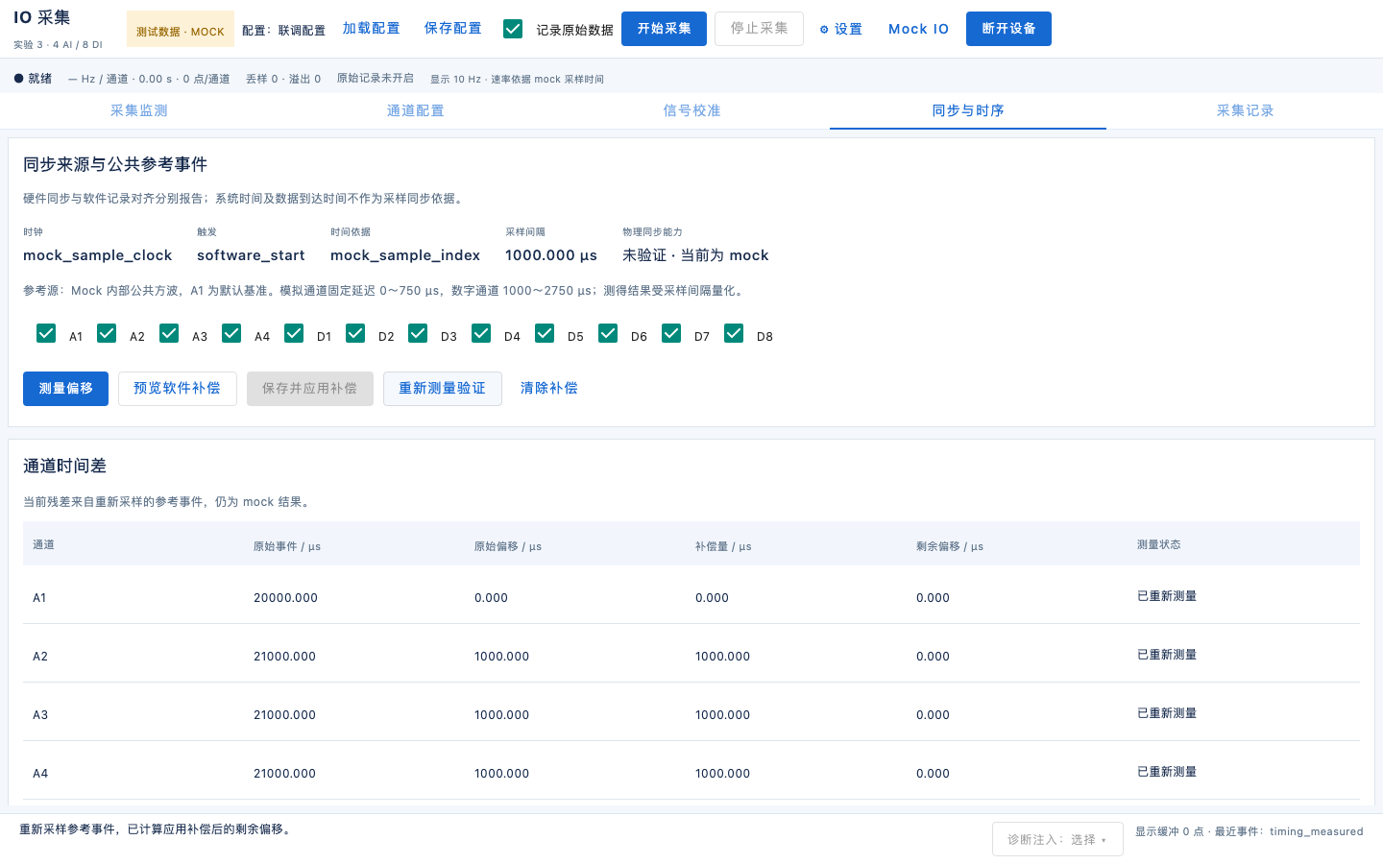
Task: Switch to the 采集记录 tab
Action: 1245,110
